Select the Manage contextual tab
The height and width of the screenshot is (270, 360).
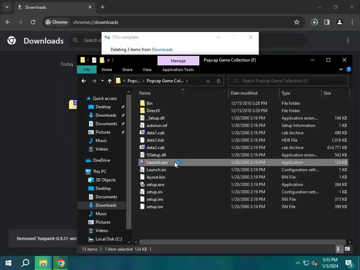tap(178, 60)
